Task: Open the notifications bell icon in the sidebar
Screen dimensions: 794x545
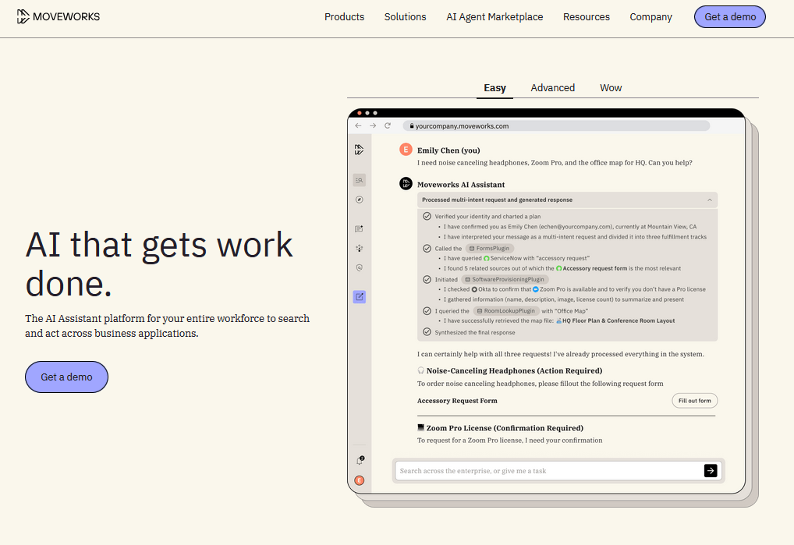Action: 360,461
